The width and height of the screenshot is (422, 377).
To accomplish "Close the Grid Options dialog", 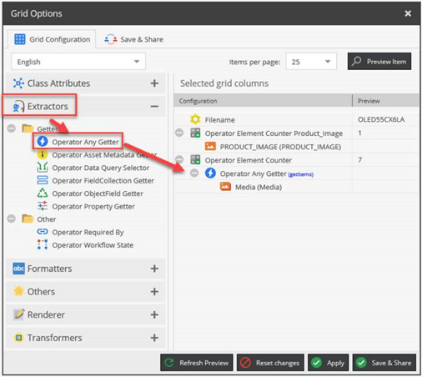I will [408, 13].
